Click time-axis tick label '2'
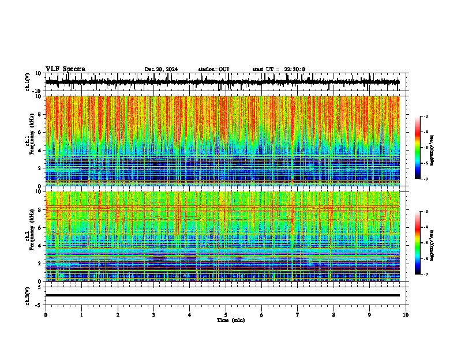 118,315
